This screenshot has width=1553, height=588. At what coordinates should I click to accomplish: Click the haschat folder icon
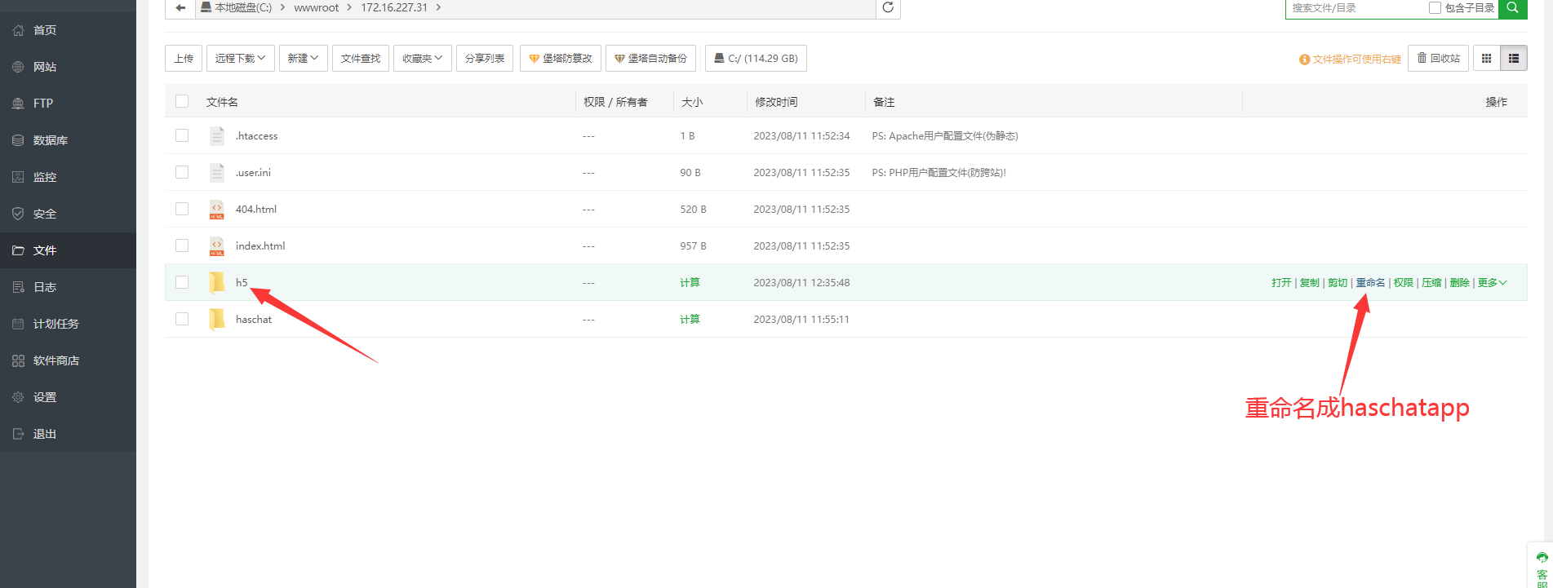pos(216,319)
